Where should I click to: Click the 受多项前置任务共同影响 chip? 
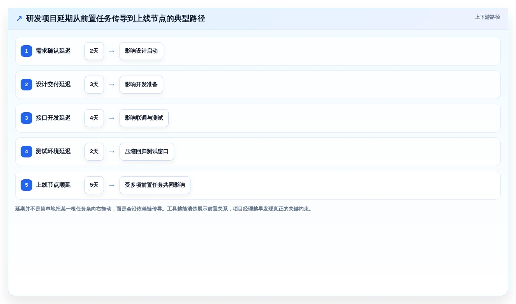click(x=155, y=185)
